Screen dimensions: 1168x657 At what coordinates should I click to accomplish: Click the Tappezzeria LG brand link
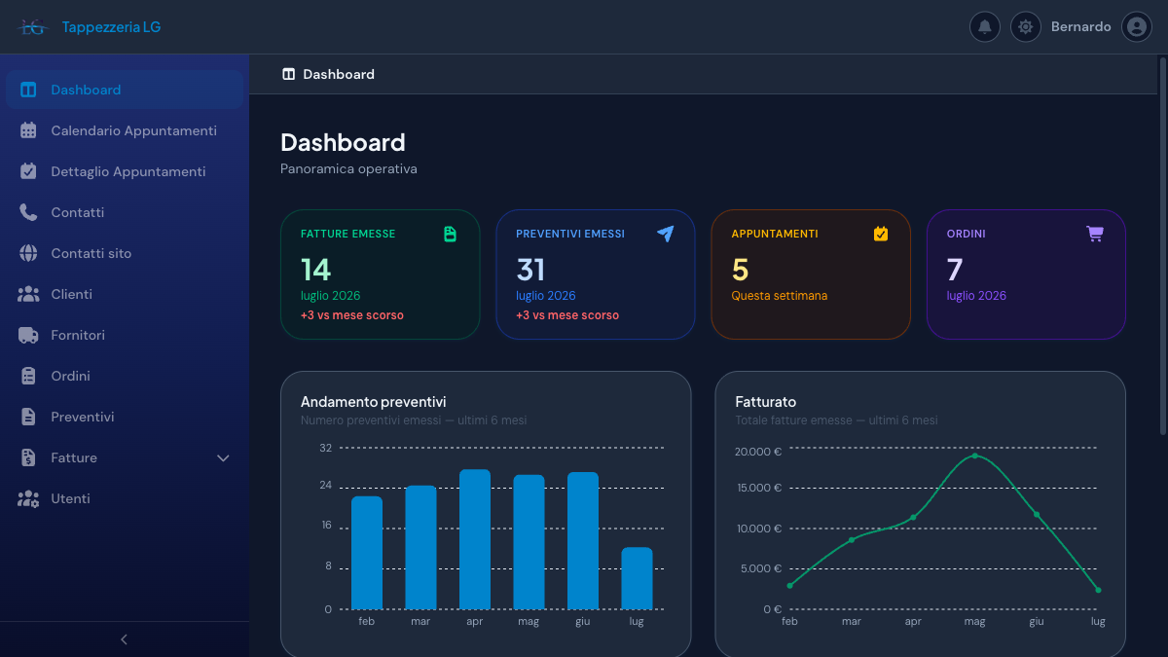pos(111,27)
